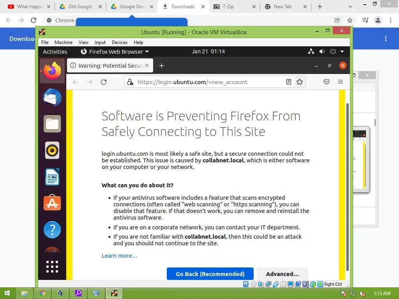Launch Thunderbird mail from the dock
The width and height of the screenshot is (399, 299).
pos(52,97)
